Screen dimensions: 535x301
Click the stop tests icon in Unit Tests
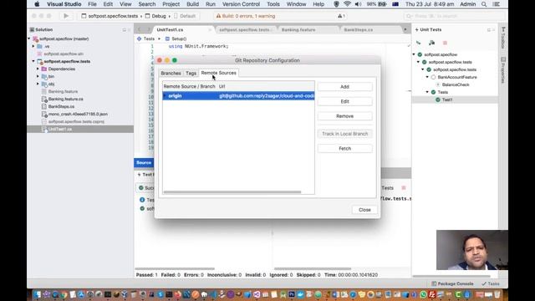coord(445,43)
